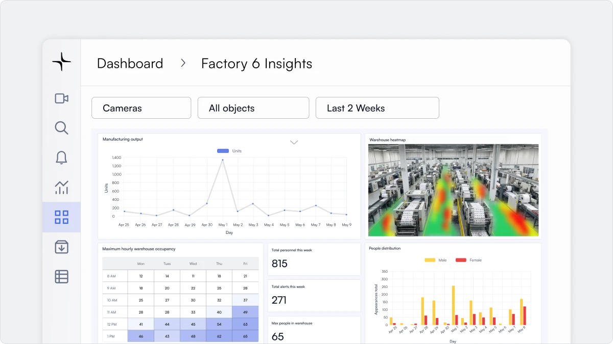Open the Last 2 Weeks date dropdown
The height and width of the screenshot is (344, 613).
pos(378,108)
